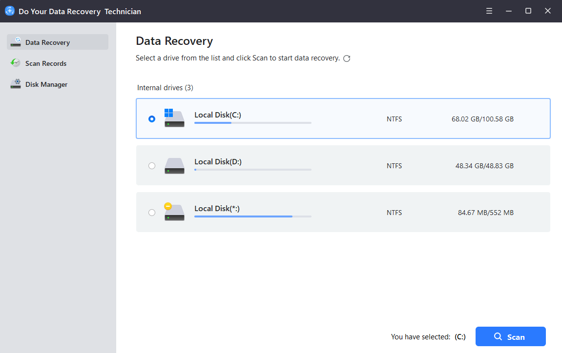The height and width of the screenshot is (353, 562).
Task: Click the Local Disk(C:) label
Action: coord(218,115)
